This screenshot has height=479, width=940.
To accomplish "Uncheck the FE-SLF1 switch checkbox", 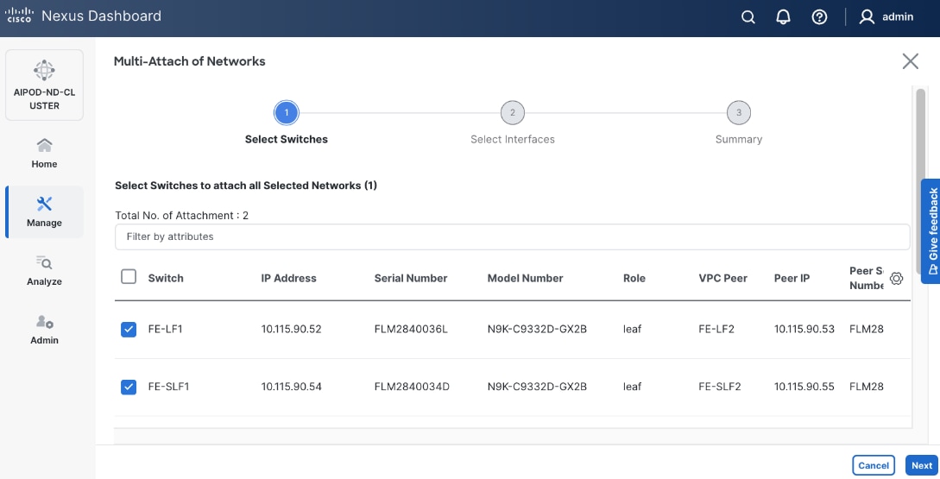I will coord(129,387).
